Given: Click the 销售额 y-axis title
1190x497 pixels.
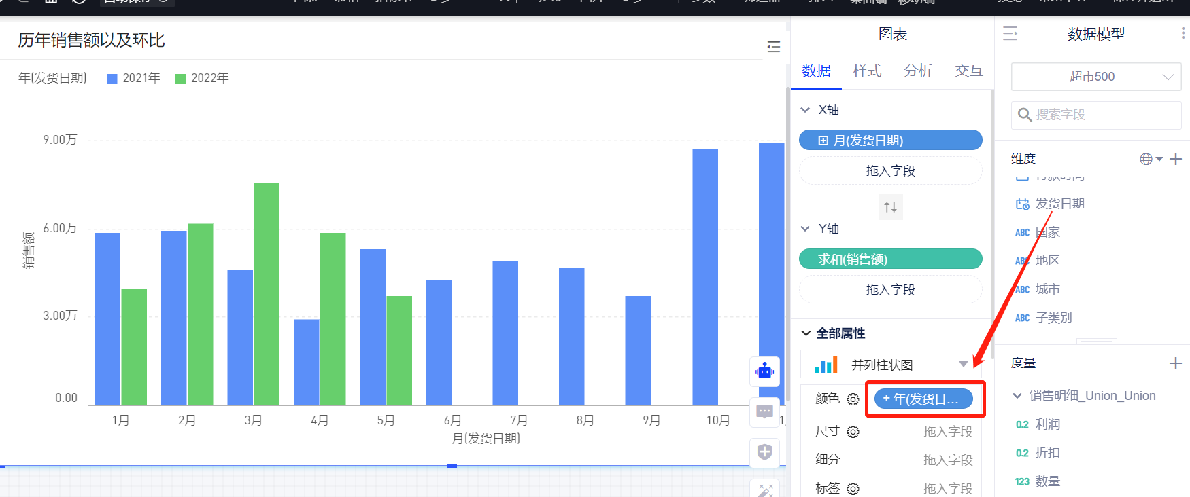Looking at the screenshot, I should (29, 250).
